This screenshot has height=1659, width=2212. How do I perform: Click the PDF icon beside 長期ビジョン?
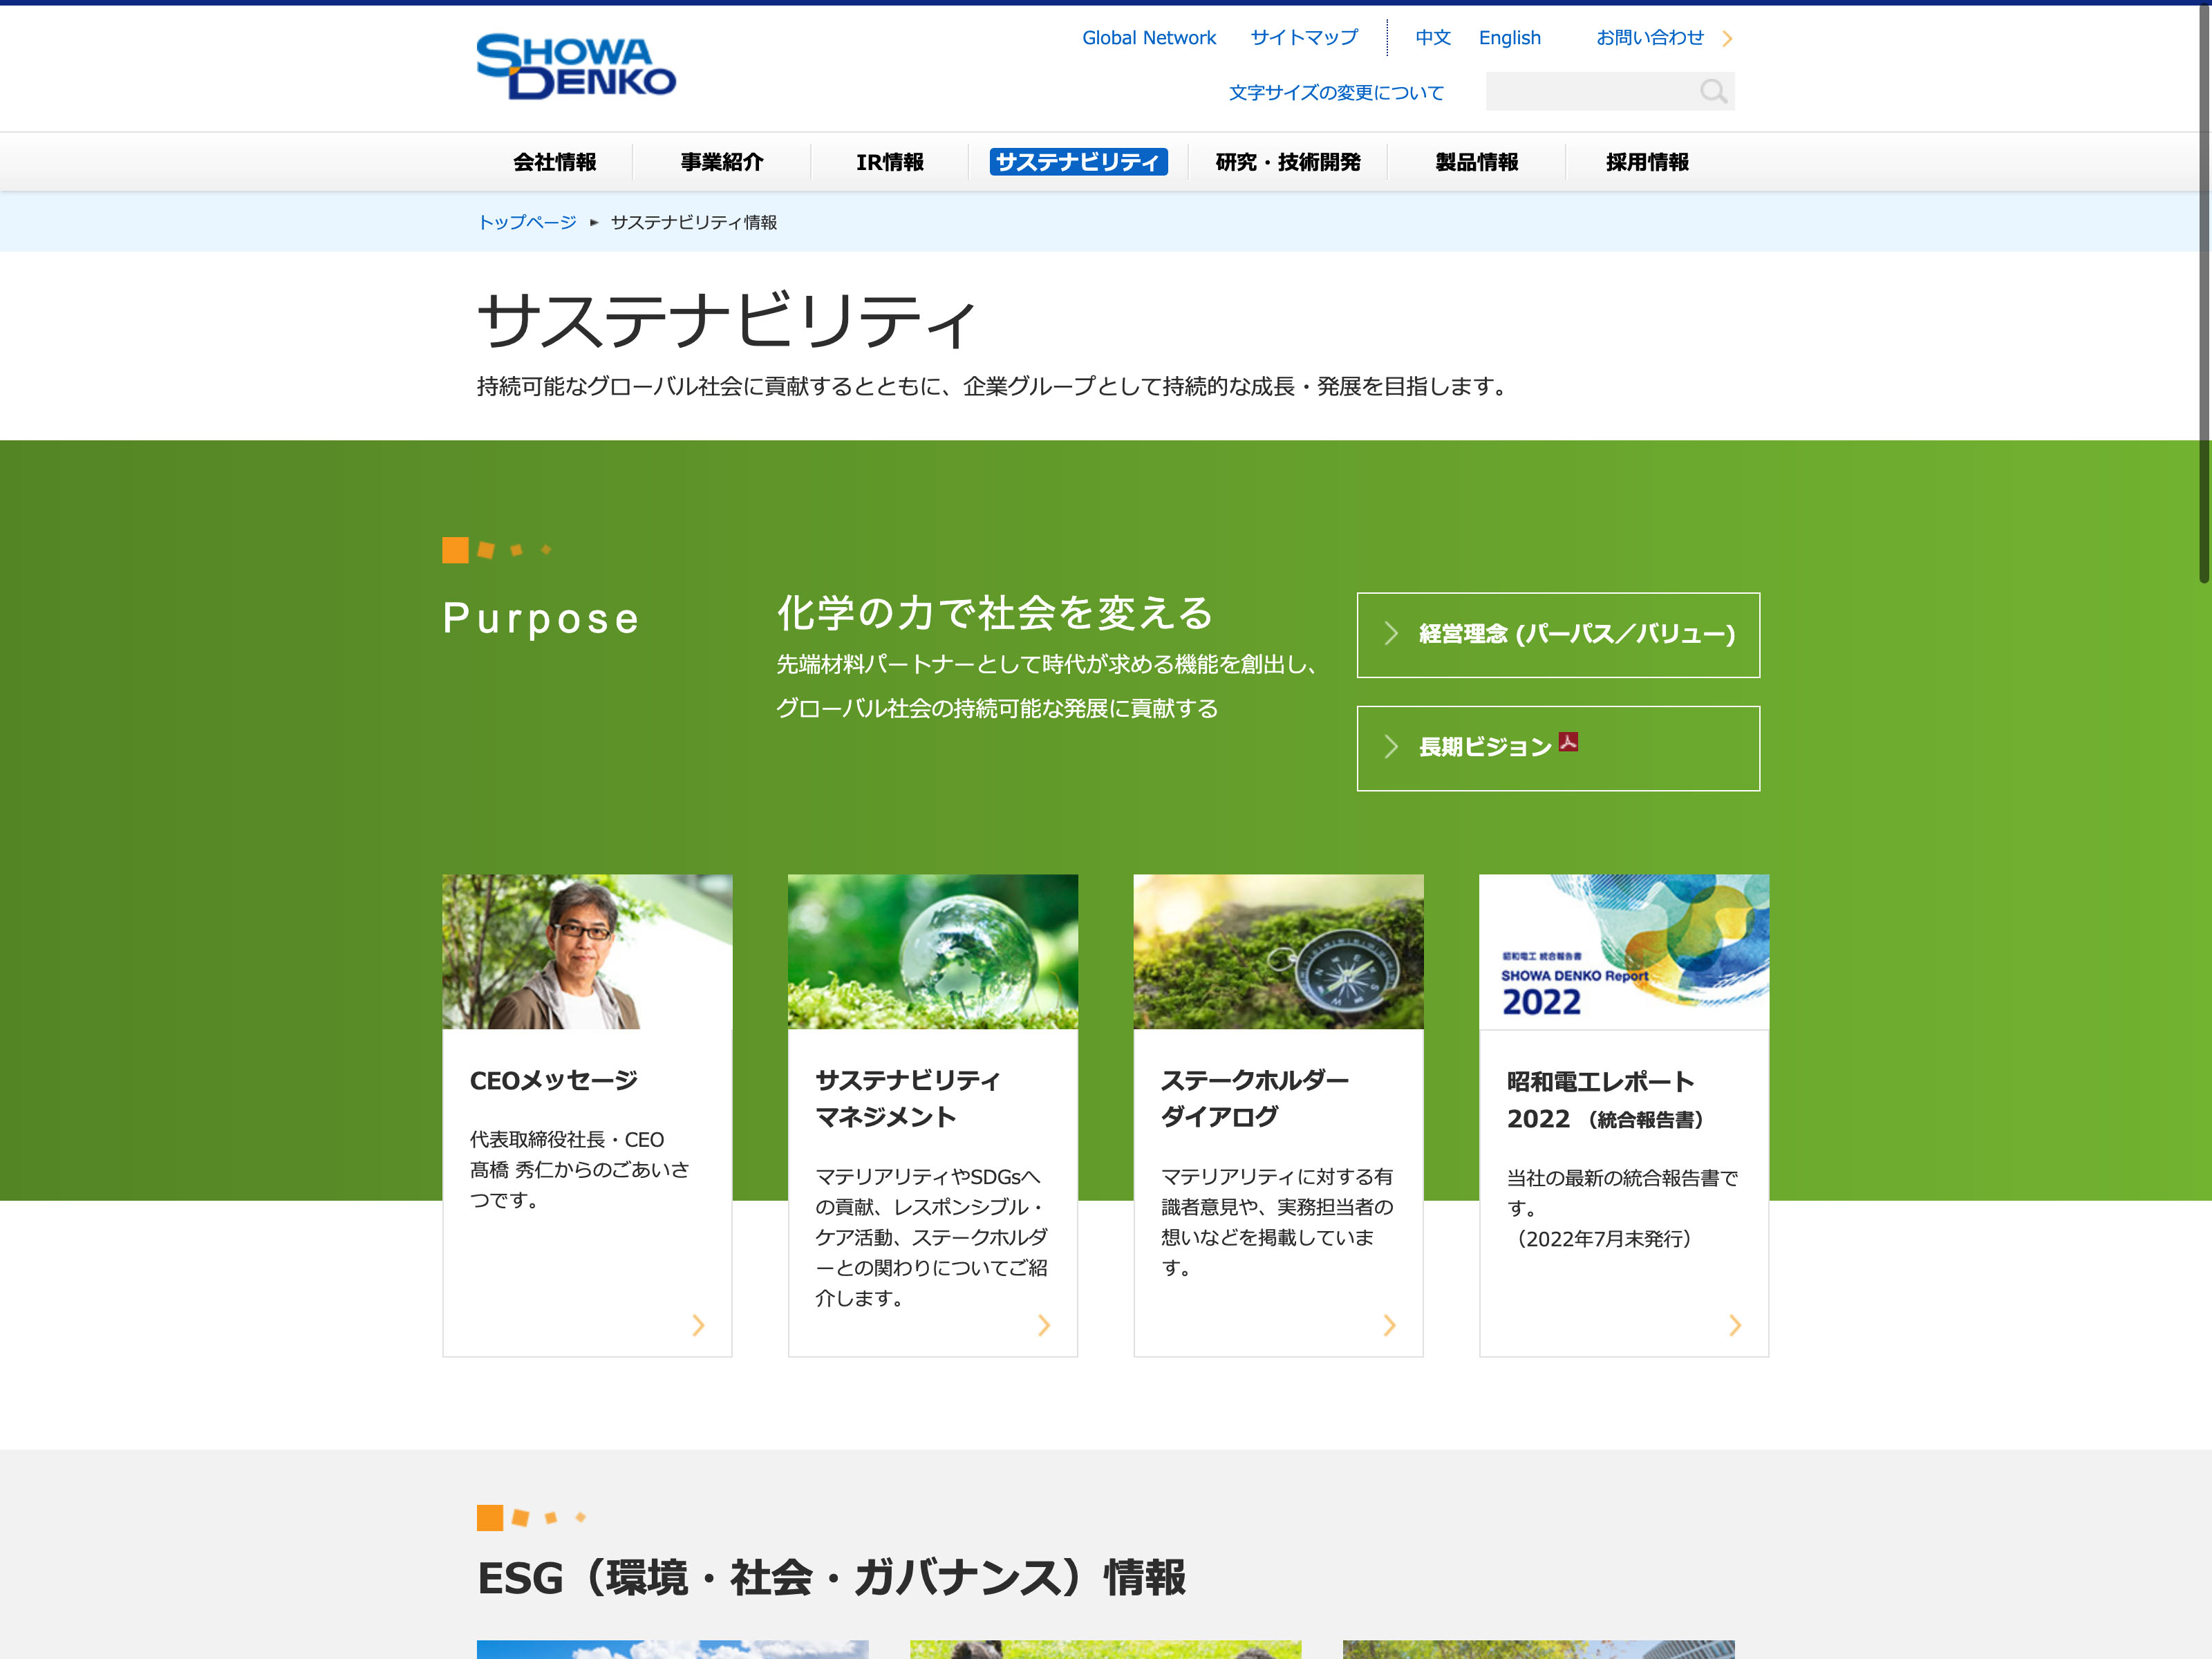pyautogui.click(x=1568, y=742)
